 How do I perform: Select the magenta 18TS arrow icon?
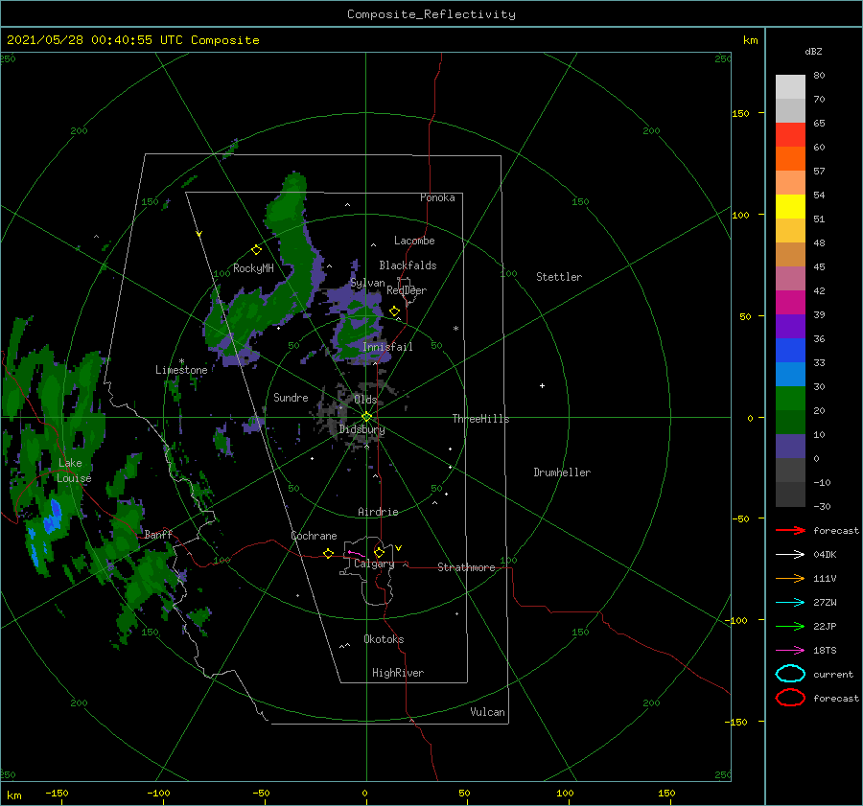tap(790, 650)
